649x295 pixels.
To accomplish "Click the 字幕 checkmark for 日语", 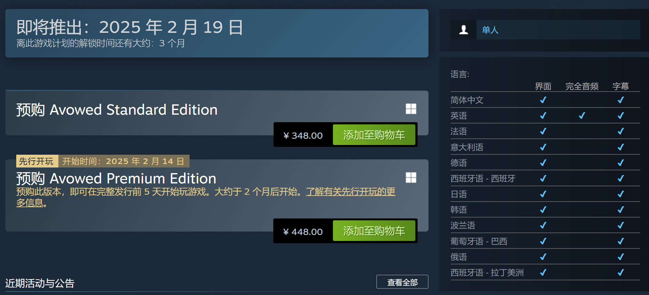I will pos(620,194).
